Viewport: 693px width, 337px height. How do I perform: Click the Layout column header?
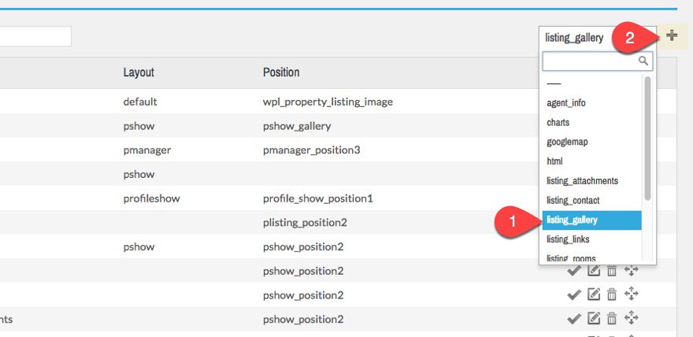(139, 72)
